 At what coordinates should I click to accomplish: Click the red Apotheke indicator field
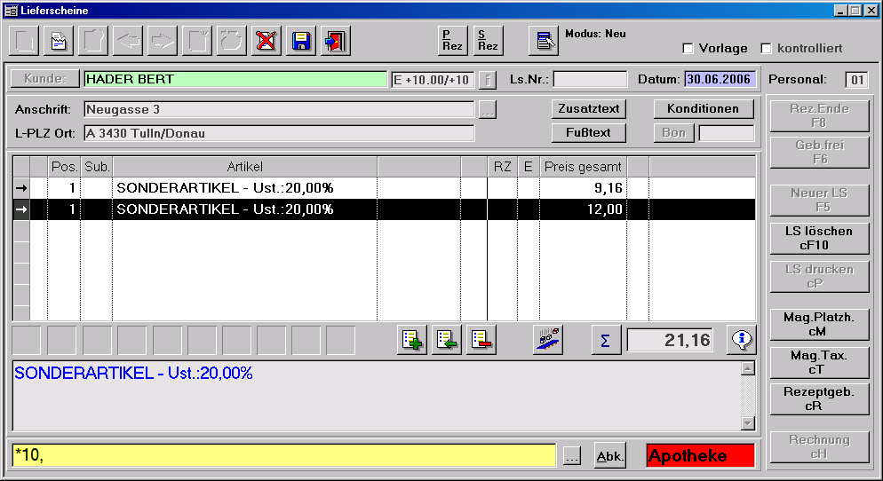click(x=700, y=456)
